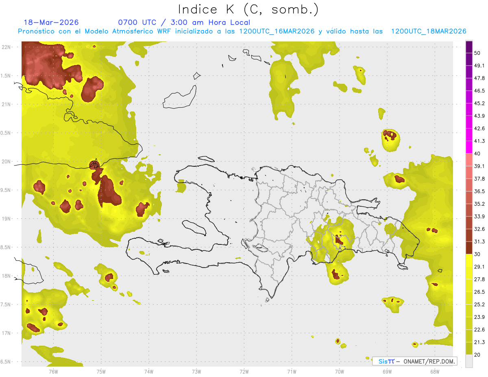488x377 pixels.
Task: Click the '25.2' colorbar label
Action: 479,305
